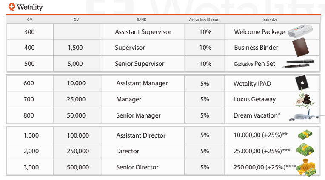The width and height of the screenshot is (325, 180).
Task: Click the Wetality IPAD incentive text
Action: 252,84
